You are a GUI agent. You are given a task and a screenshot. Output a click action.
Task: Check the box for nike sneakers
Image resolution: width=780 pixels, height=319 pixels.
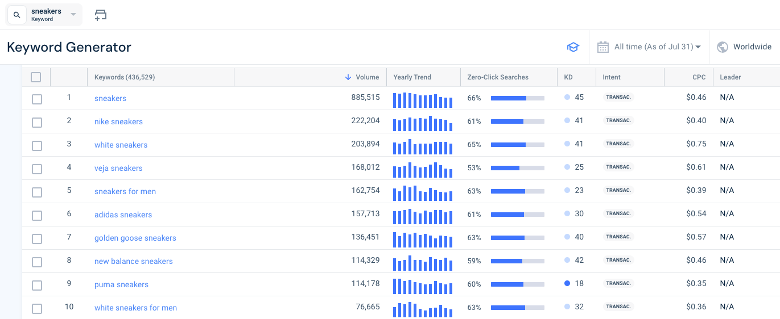pyautogui.click(x=37, y=123)
